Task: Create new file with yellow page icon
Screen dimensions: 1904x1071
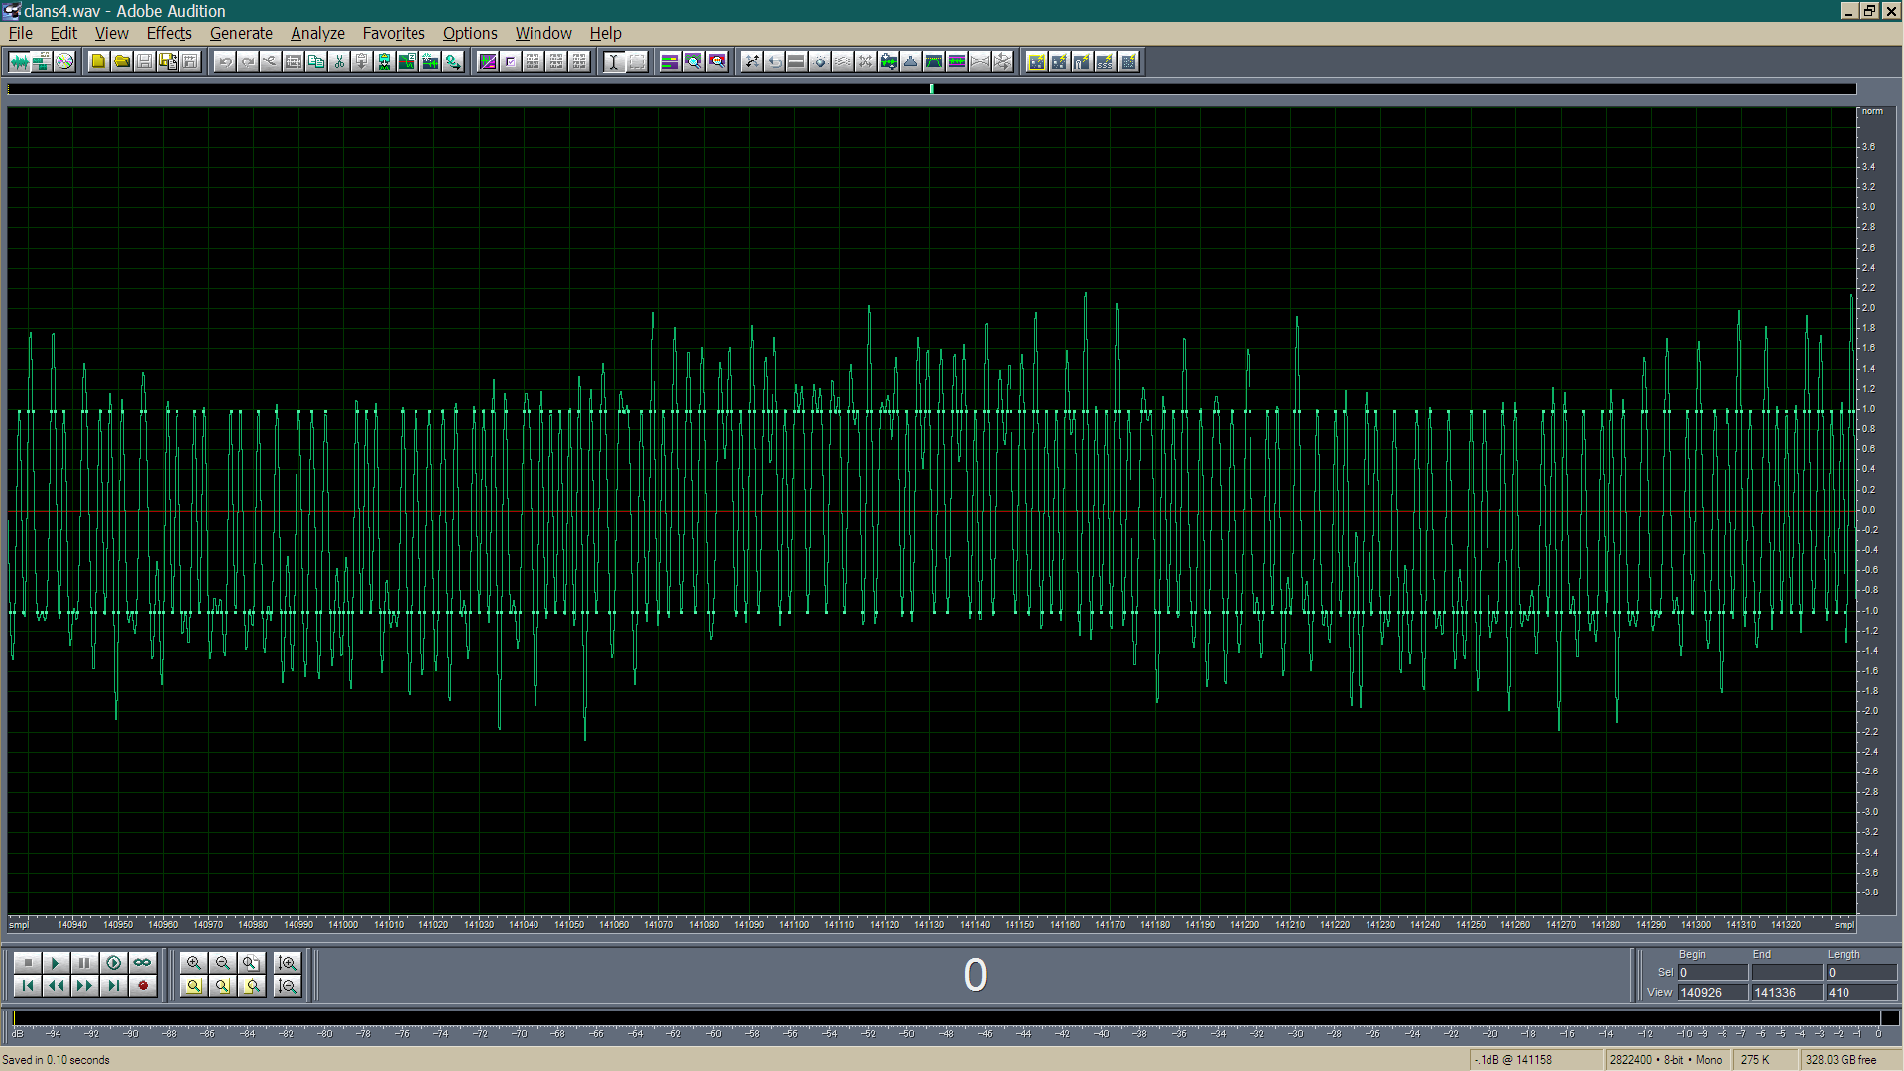Action: coord(98,61)
